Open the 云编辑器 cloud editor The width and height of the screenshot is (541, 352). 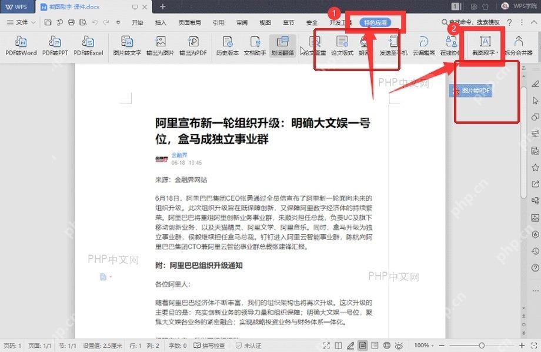point(424,46)
